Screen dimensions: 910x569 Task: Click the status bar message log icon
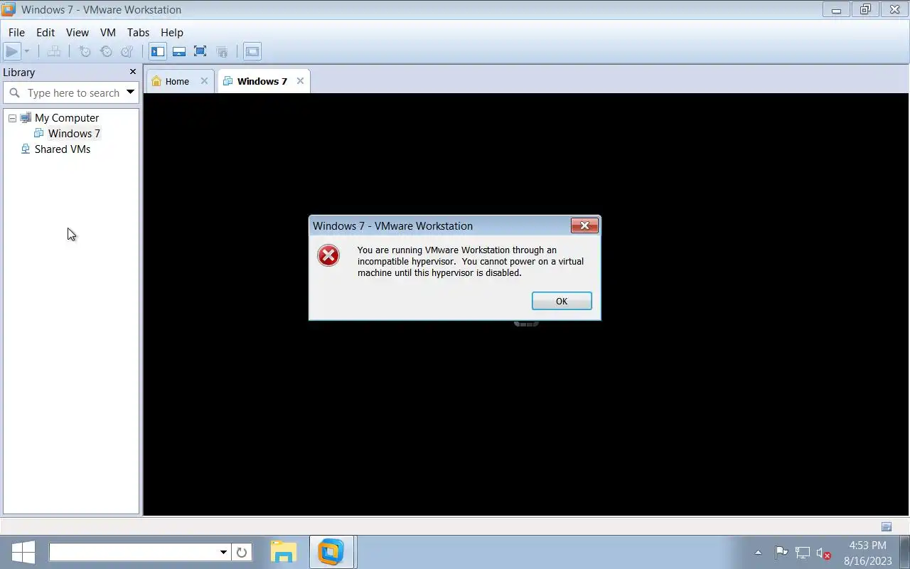click(x=887, y=527)
